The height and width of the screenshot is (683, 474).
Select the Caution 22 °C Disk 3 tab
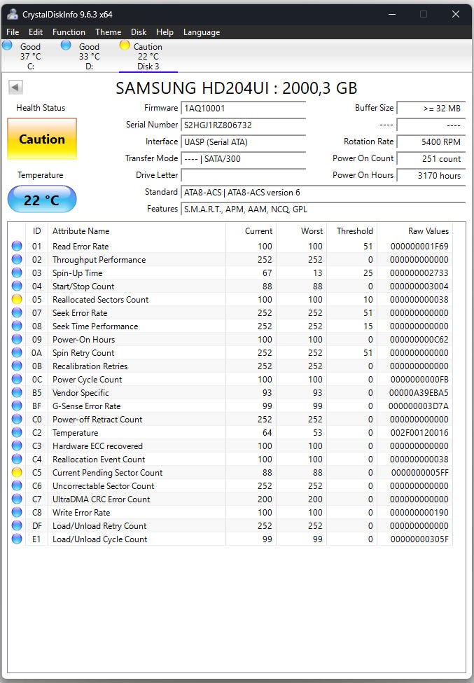[148, 56]
